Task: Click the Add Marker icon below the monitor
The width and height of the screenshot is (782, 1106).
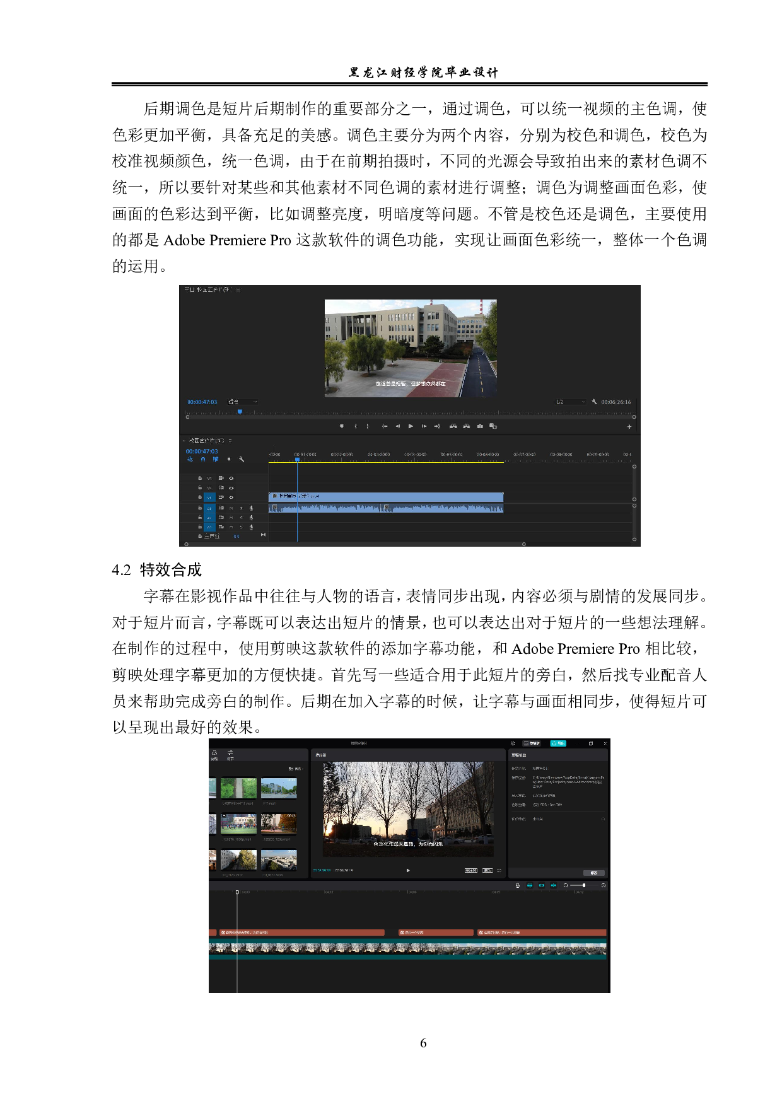Action: coord(342,426)
